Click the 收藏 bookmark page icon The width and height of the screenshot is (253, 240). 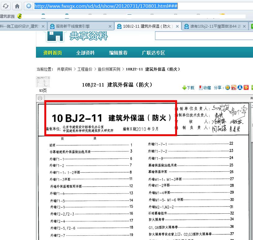[201, 88]
